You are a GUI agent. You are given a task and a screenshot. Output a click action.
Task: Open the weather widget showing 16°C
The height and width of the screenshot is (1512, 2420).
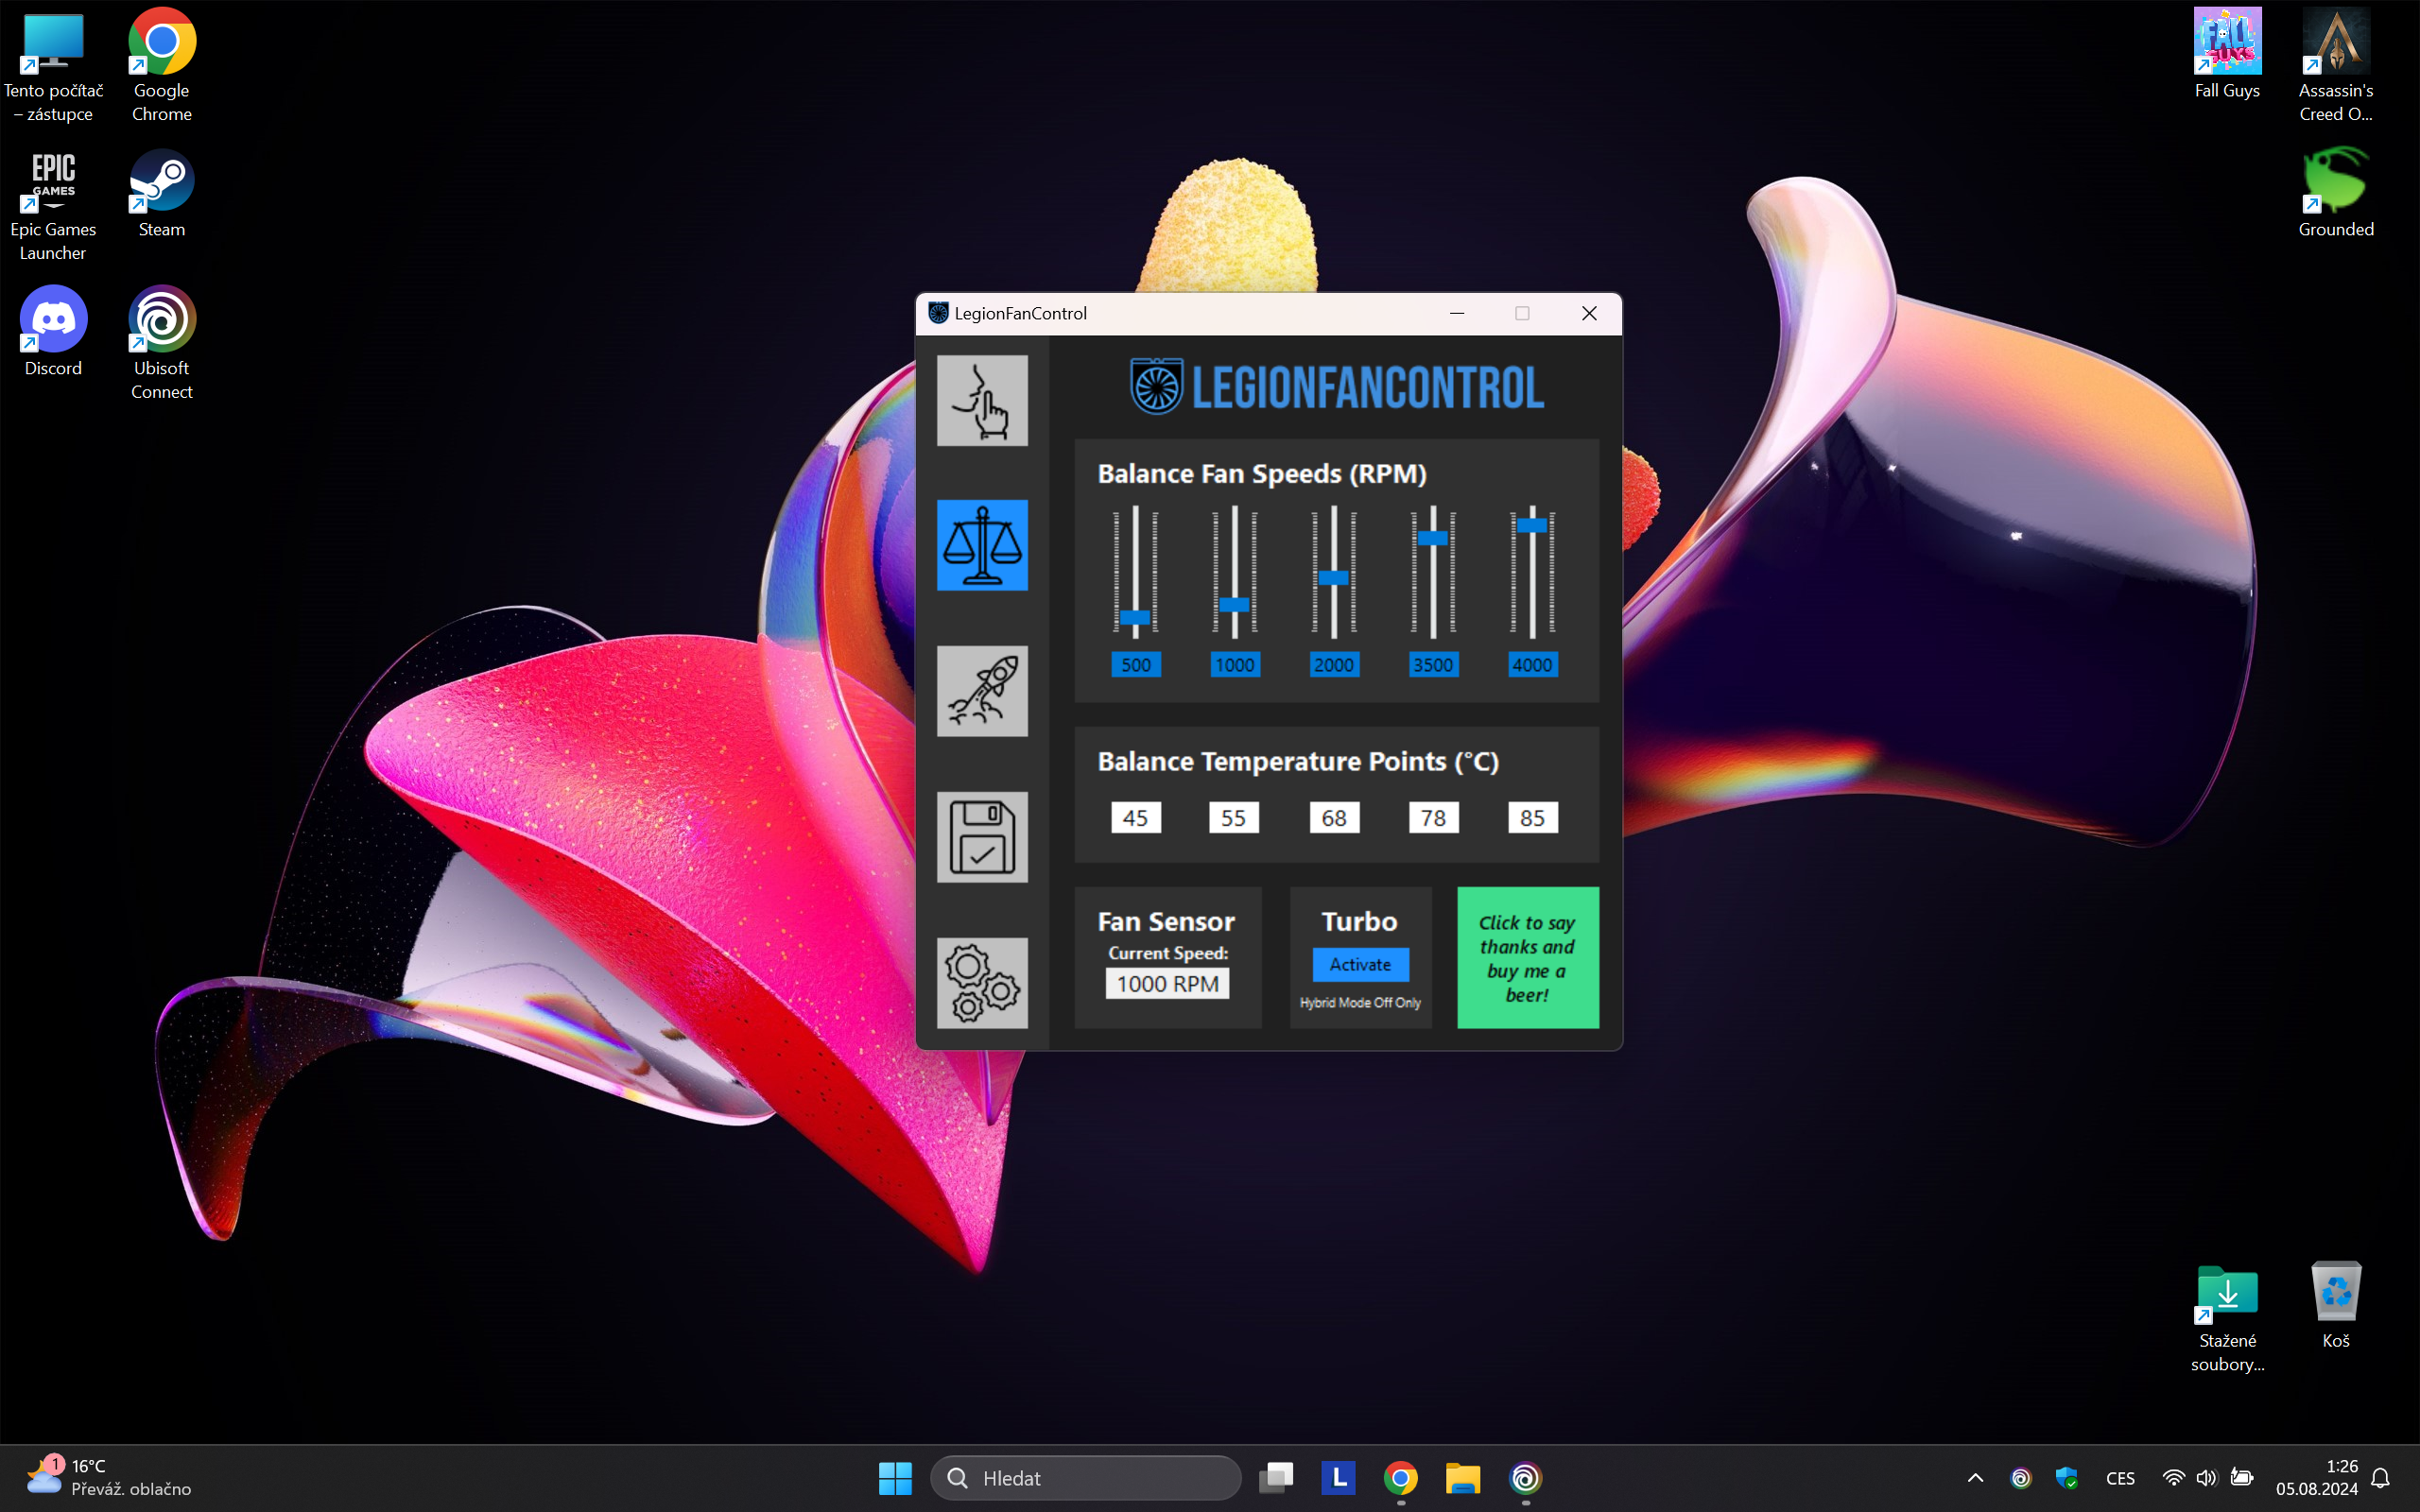(108, 1478)
